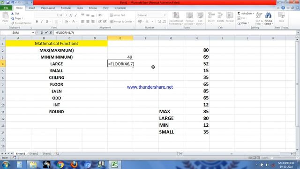Image resolution: width=300 pixels, height=169 pixels.
Task: Click the Percent Style icon
Action: coord(147,22)
